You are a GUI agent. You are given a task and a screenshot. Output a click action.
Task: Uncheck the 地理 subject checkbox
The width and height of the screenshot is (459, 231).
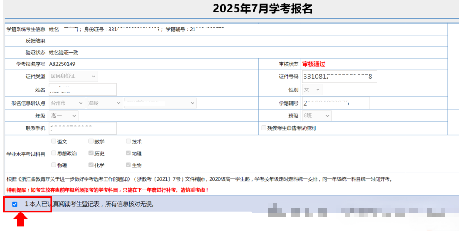click(129, 153)
